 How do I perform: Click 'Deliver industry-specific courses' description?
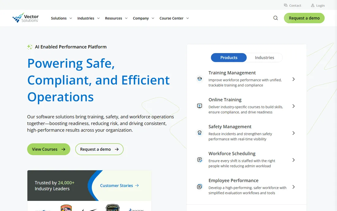click(x=246, y=109)
